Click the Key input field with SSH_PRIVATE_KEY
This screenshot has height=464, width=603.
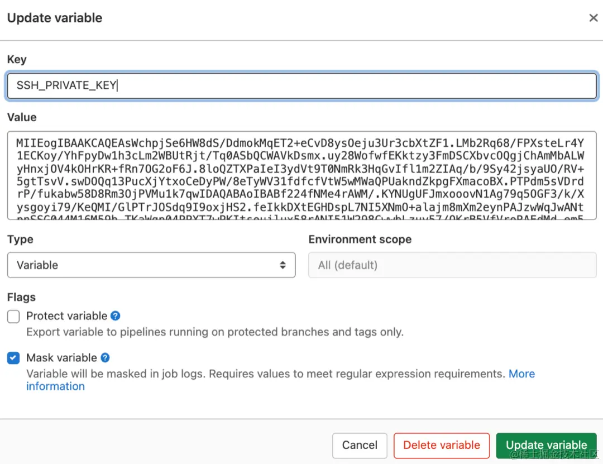click(302, 85)
